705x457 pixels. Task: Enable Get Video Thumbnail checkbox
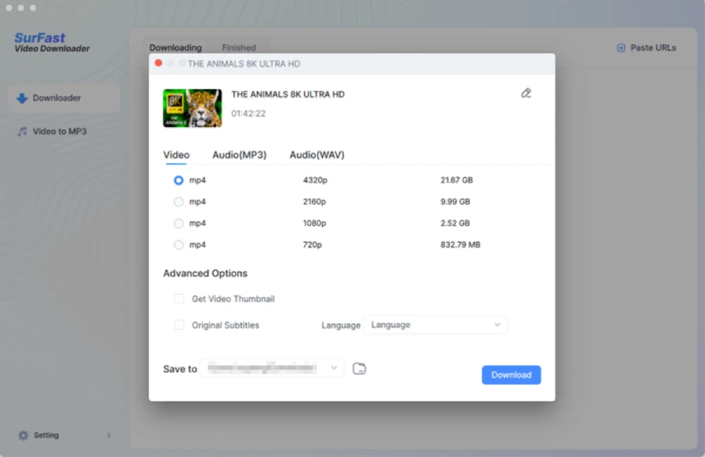click(x=179, y=299)
